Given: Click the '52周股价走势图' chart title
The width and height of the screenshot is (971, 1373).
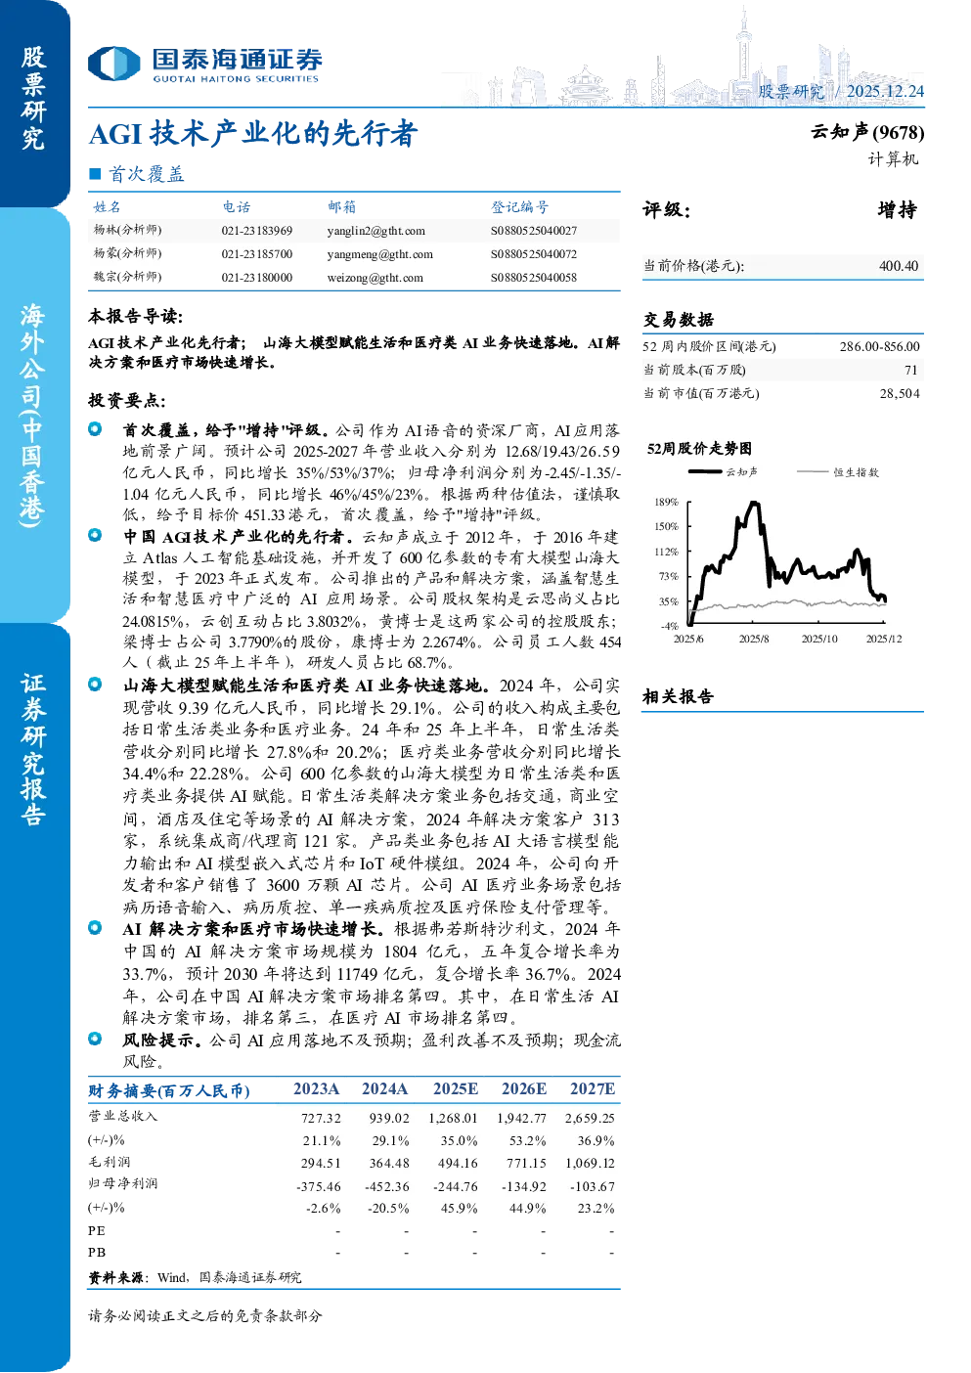Looking at the screenshot, I should [700, 449].
